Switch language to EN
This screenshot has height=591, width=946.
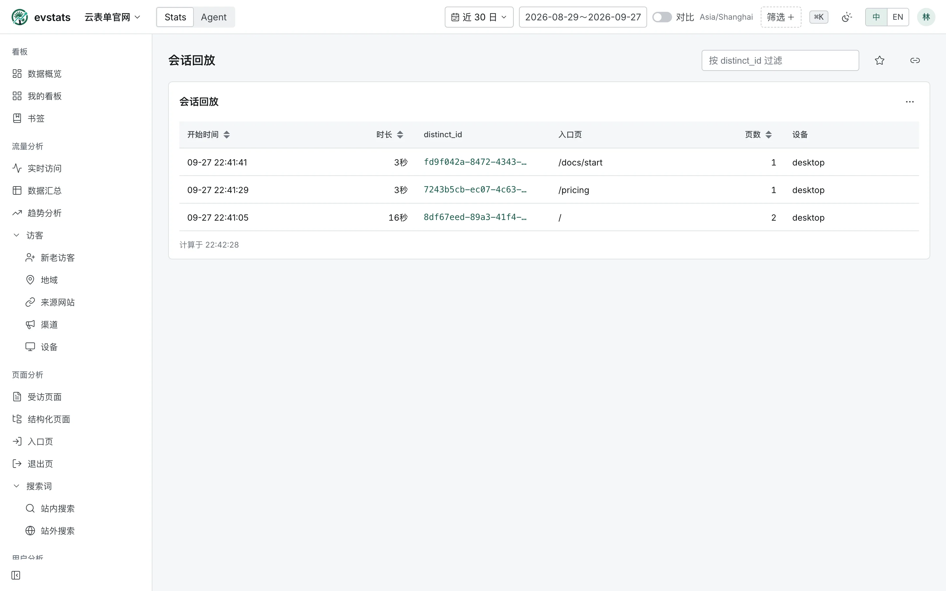897,17
